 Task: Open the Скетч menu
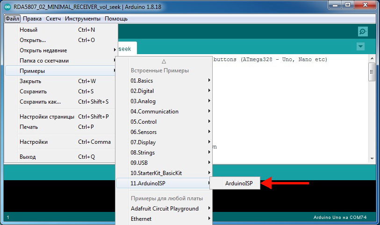point(53,19)
